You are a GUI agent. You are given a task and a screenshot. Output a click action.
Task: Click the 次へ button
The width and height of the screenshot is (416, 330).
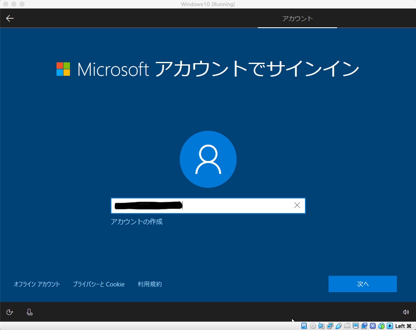pyautogui.click(x=362, y=284)
